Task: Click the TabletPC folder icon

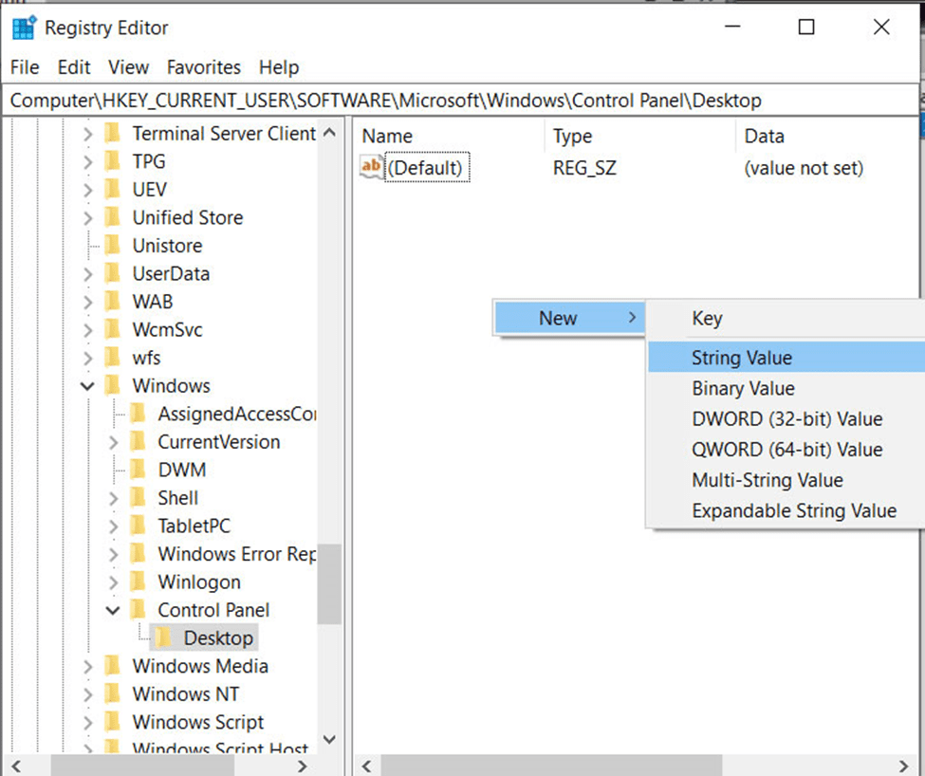Action: pos(139,526)
